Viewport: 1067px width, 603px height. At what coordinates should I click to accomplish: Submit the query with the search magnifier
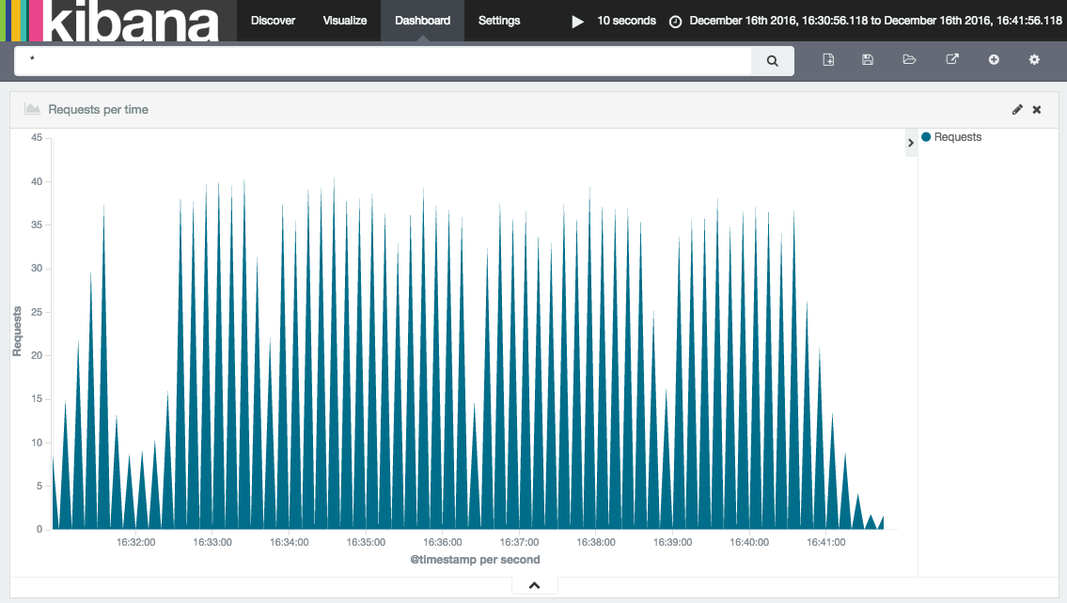[771, 59]
